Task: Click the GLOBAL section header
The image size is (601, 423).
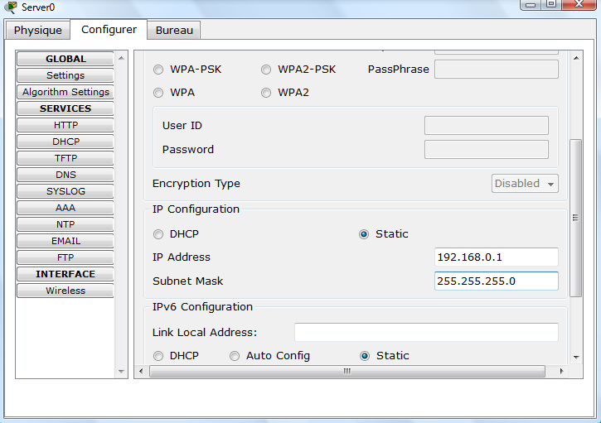Action: [65, 59]
